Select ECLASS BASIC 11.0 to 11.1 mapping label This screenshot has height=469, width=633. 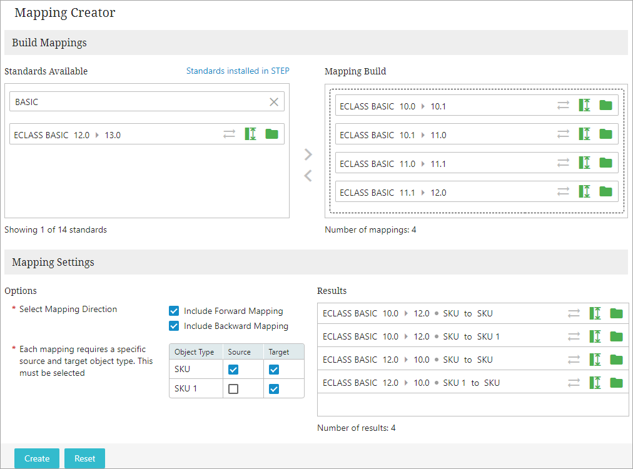tap(393, 164)
